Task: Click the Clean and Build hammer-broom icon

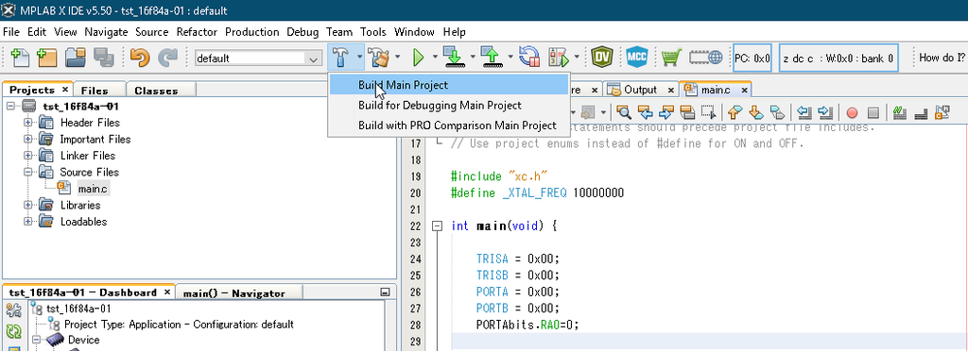Action: [x=379, y=58]
